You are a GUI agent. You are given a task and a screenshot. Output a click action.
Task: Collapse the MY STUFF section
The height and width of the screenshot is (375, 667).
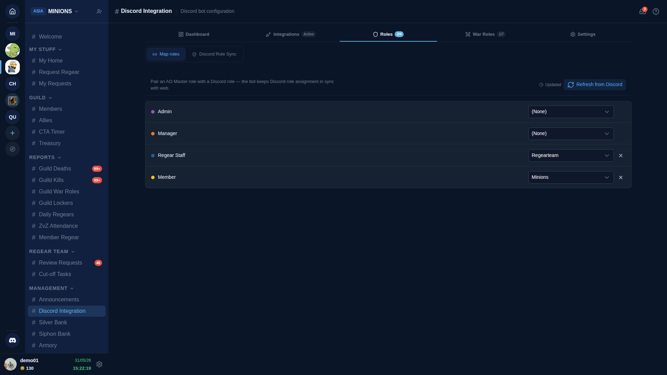click(46, 49)
